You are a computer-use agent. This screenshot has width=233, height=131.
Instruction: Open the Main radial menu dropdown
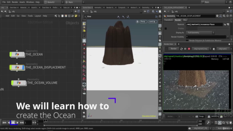(x=75, y=2)
